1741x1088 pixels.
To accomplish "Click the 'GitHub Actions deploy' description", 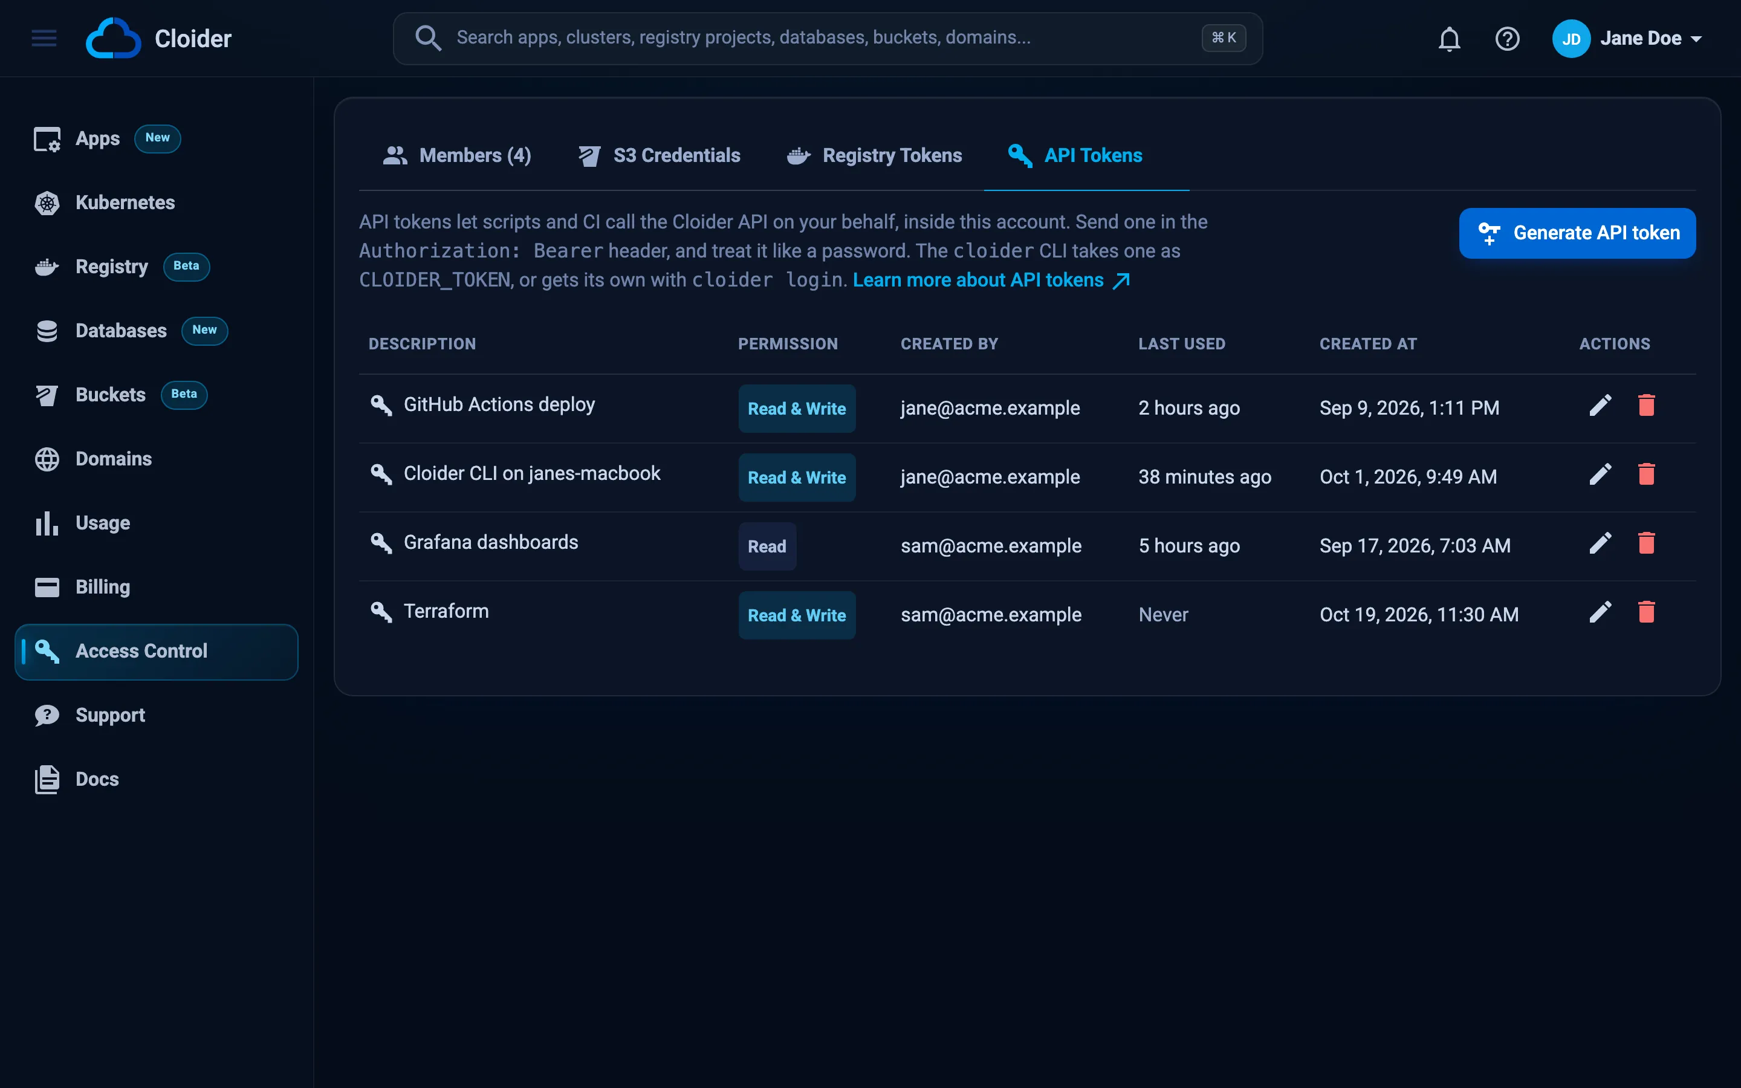I will [x=499, y=404].
